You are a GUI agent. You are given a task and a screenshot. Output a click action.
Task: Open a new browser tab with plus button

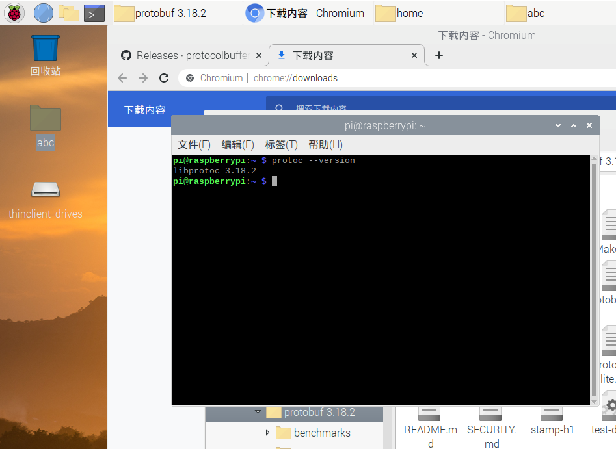[439, 56]
